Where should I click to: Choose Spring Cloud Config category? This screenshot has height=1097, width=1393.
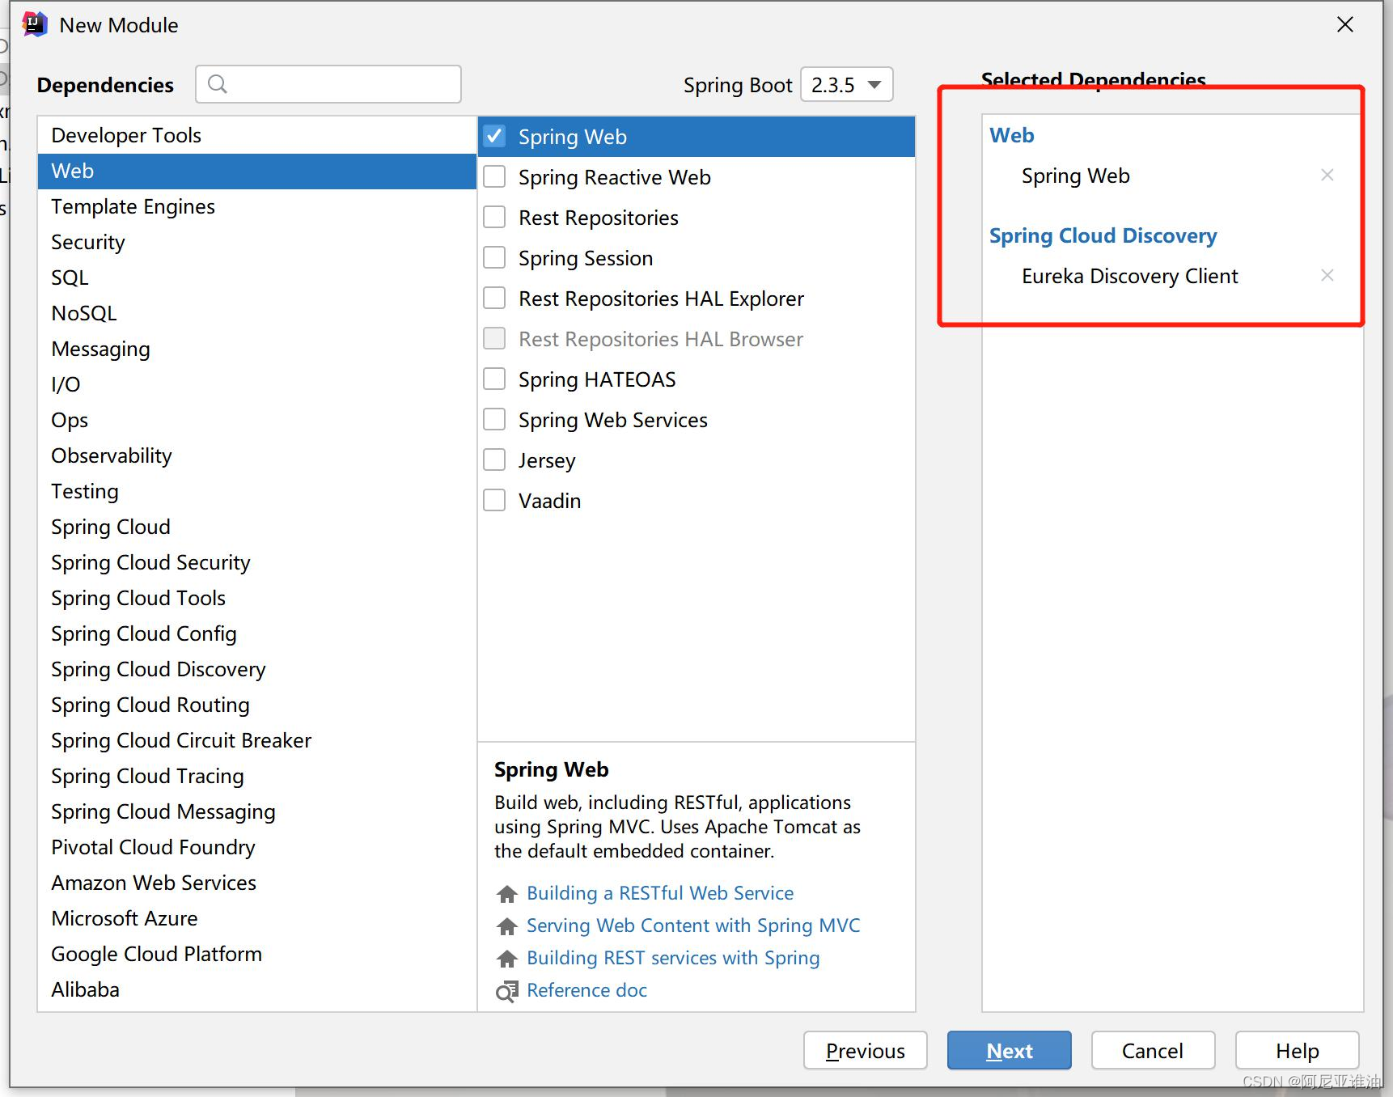(x=256, y=633)
